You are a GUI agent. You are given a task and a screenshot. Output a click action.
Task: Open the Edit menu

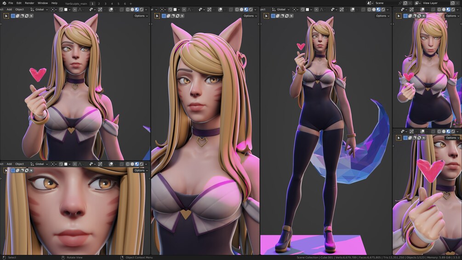point(19,3)
